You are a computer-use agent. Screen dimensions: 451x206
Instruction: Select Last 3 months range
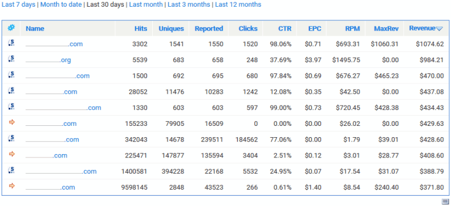pyautogui.click(x=189, y=5)
